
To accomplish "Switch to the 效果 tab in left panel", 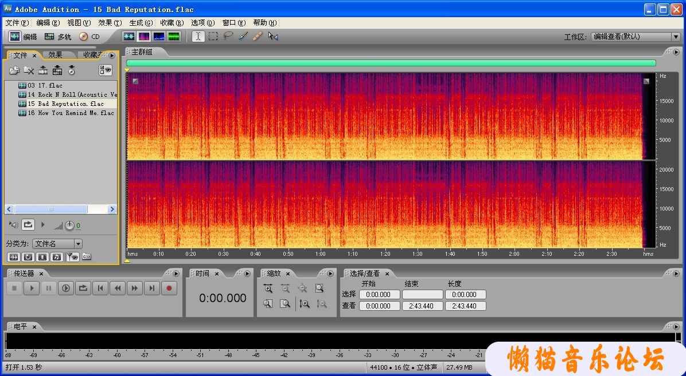I will click(x=56, y=55).
